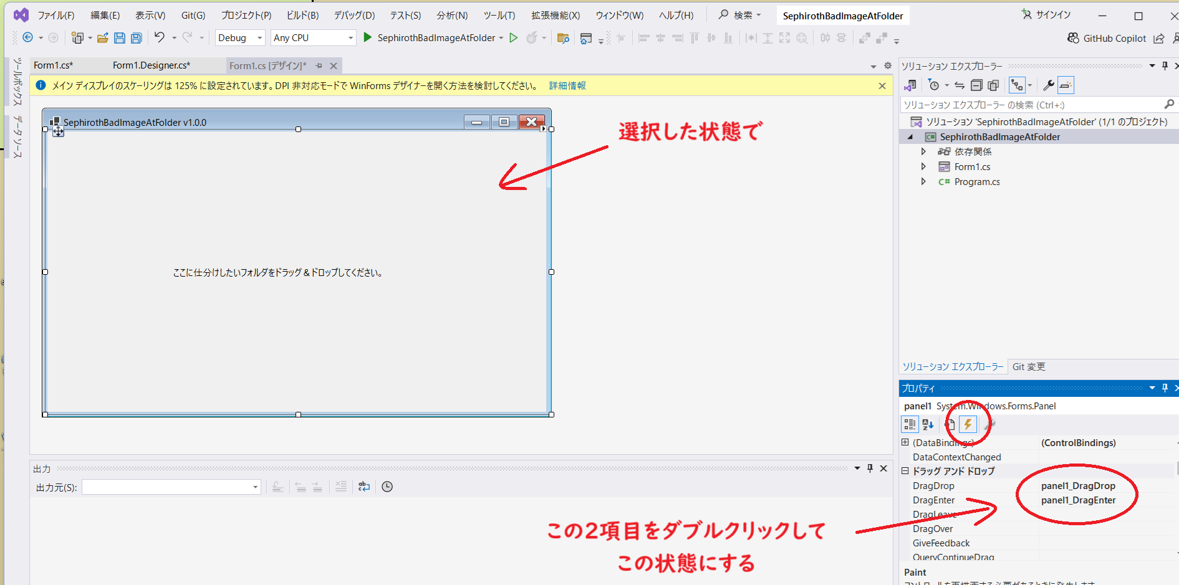The image size is (1179, 585).
Task: Toggle the Preview Selected Items button in Solution Explorer
Action: pos(1066,85)
